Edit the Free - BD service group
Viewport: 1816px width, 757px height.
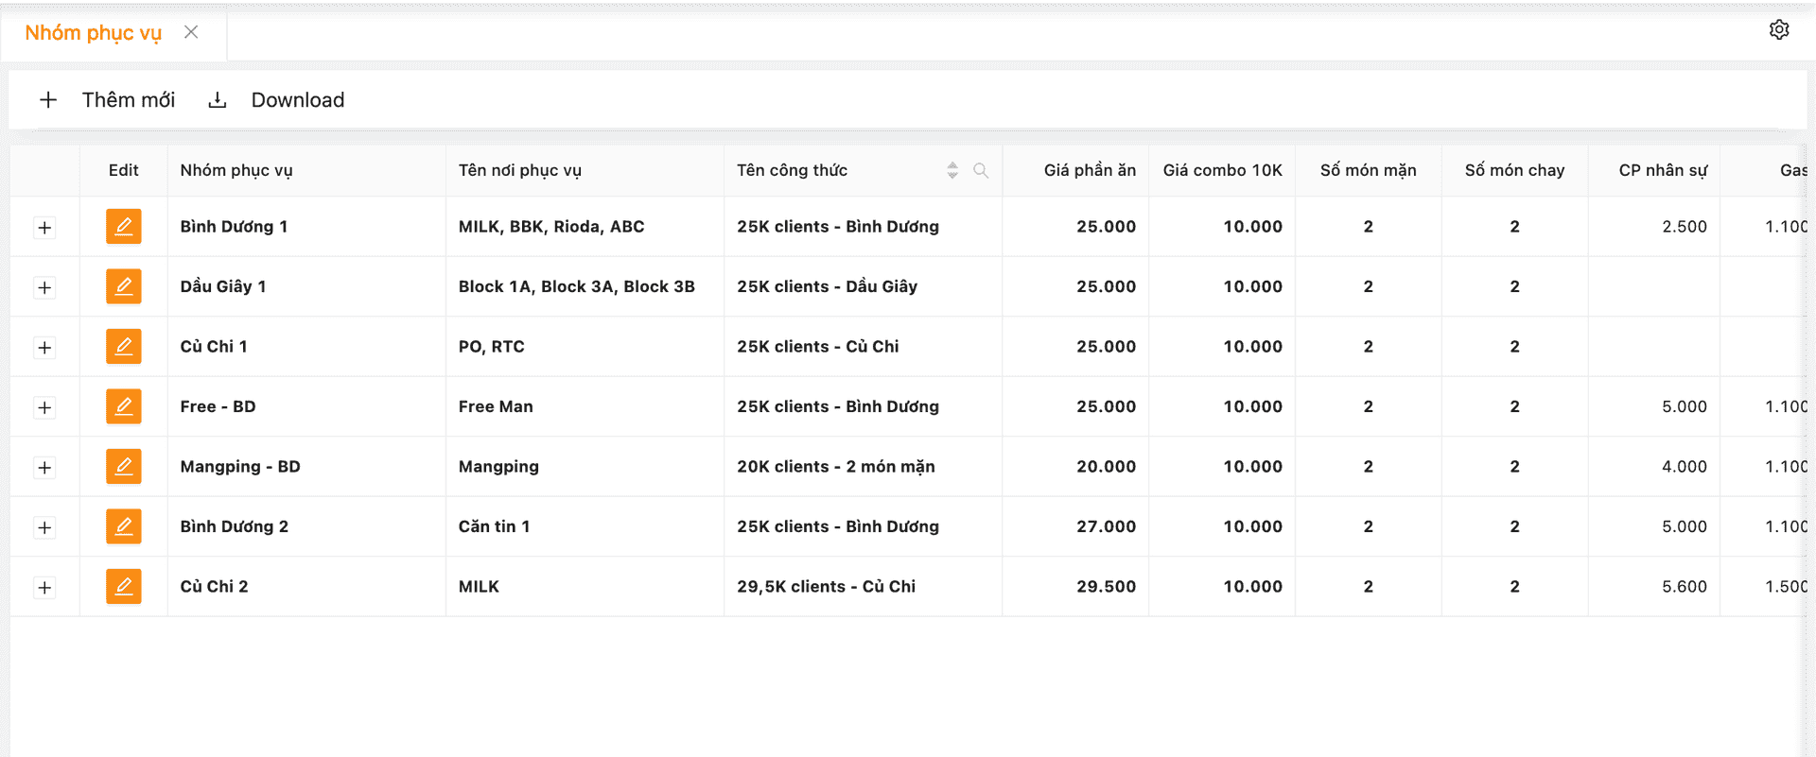(124, 406)
